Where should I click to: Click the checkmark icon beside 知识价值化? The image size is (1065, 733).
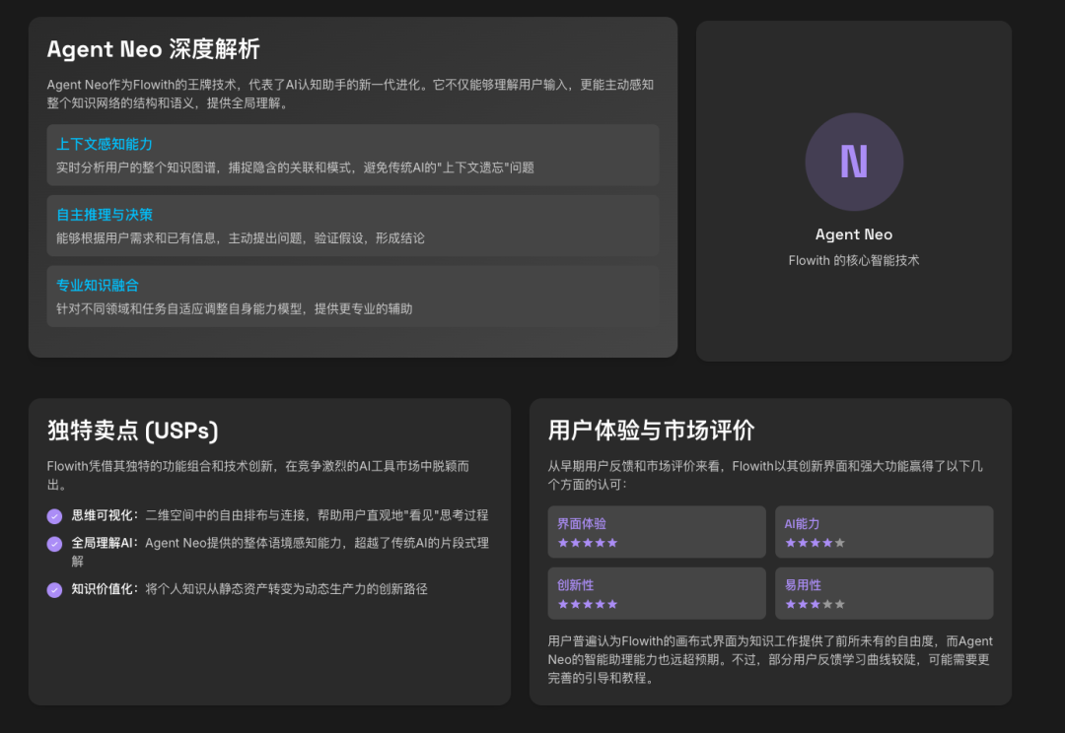click(54, 590)
